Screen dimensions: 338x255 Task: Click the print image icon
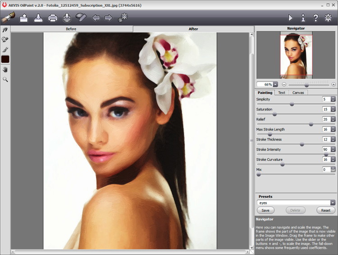point(53,18)
